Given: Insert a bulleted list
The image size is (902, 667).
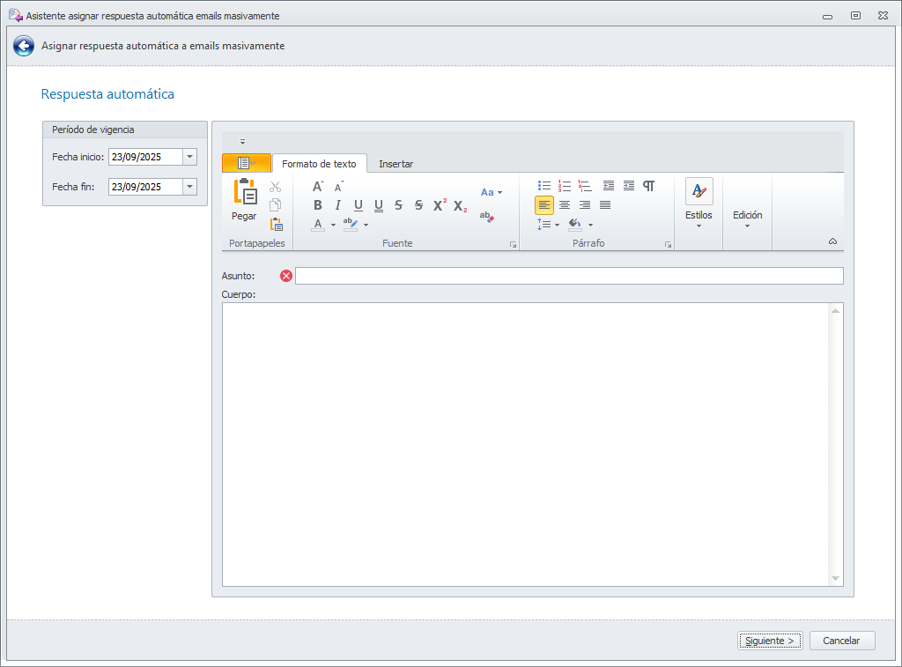Looking at the screenshot, I should tap(544, 186).
